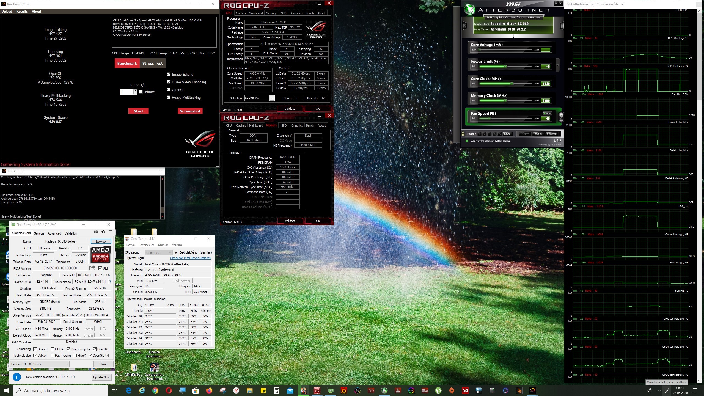This screenshot has height=396, width=704.
Task: Switch to Mainboard tab in upper CPU-Z
Action: click(x=256, y=13)
